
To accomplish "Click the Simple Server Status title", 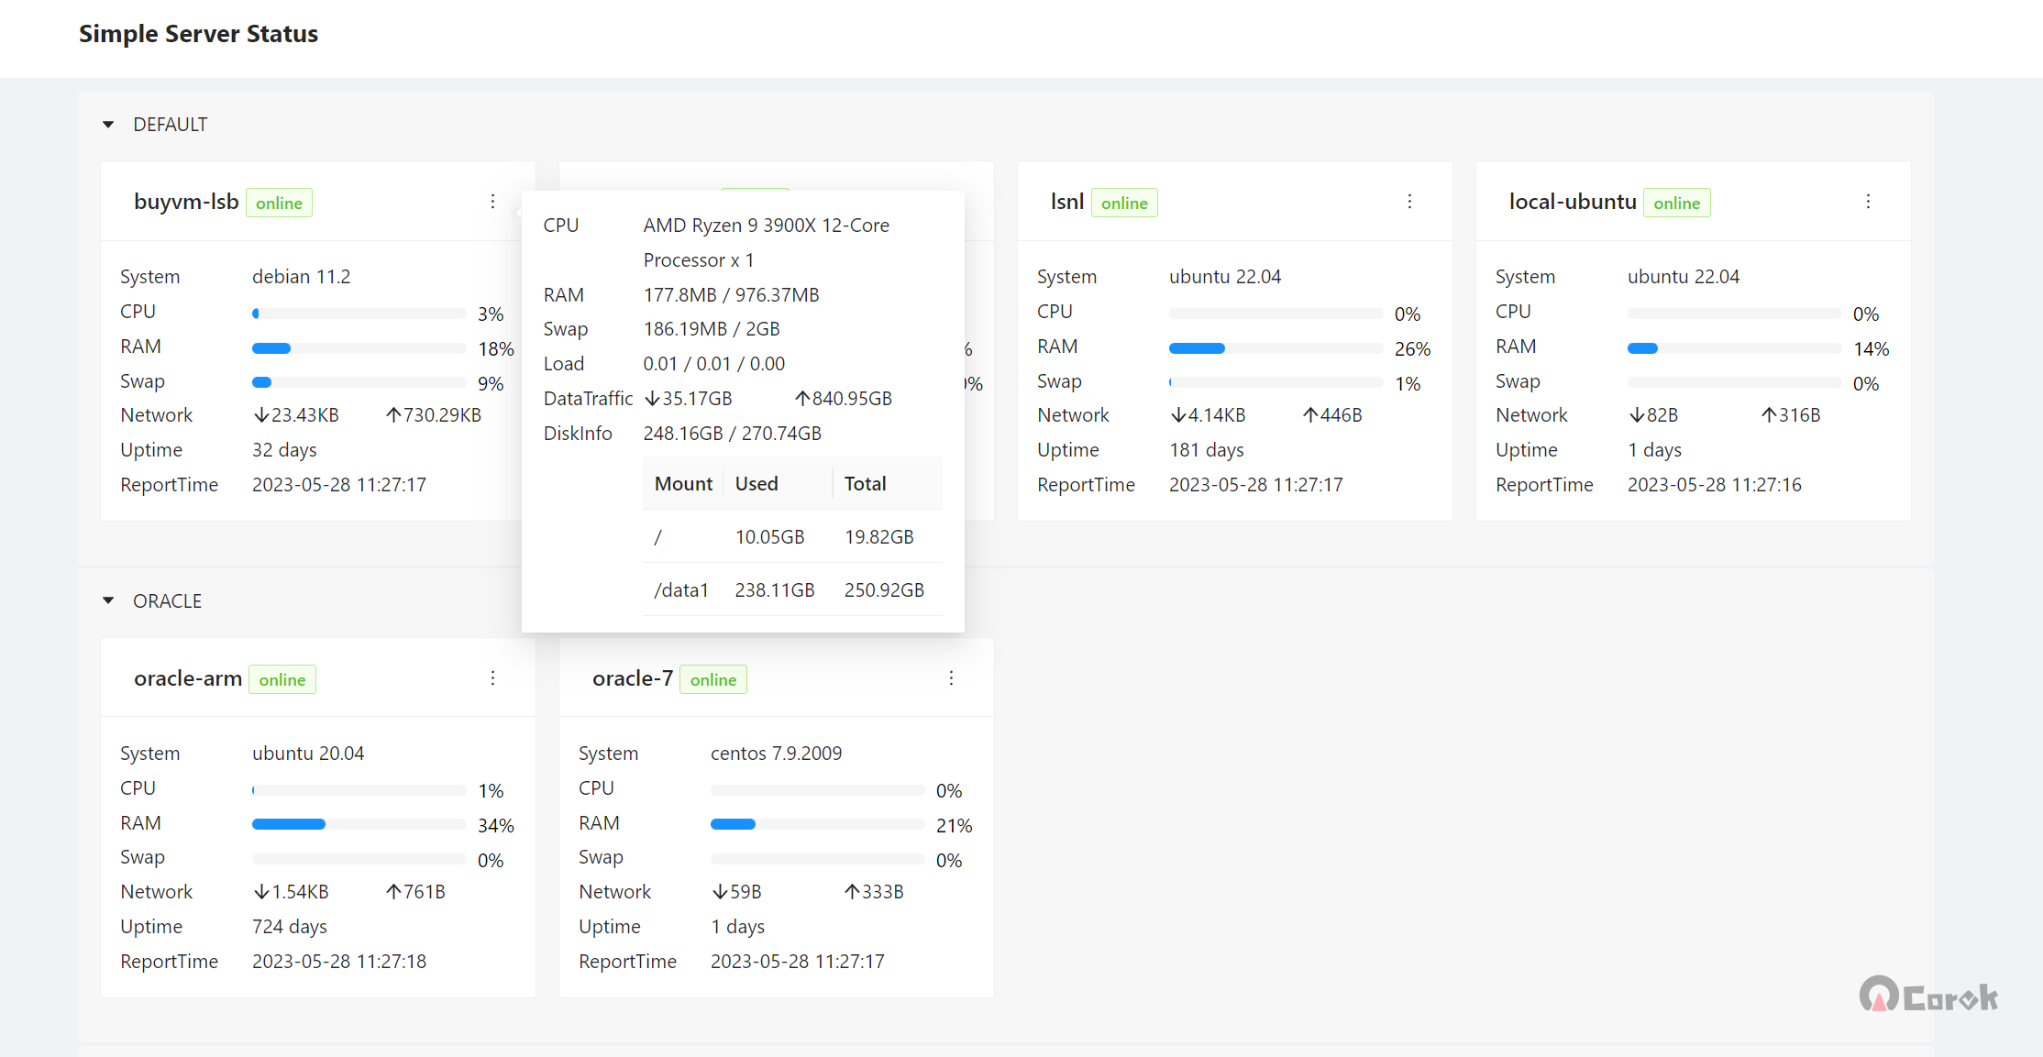I will 198,34.
